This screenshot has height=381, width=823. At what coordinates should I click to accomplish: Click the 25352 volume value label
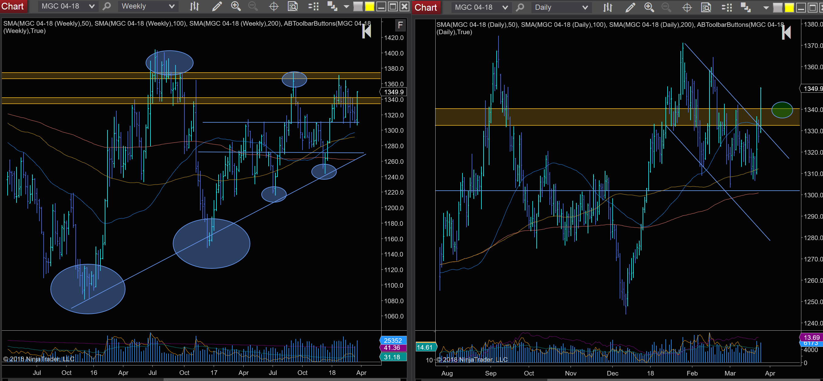coord(393,340)
